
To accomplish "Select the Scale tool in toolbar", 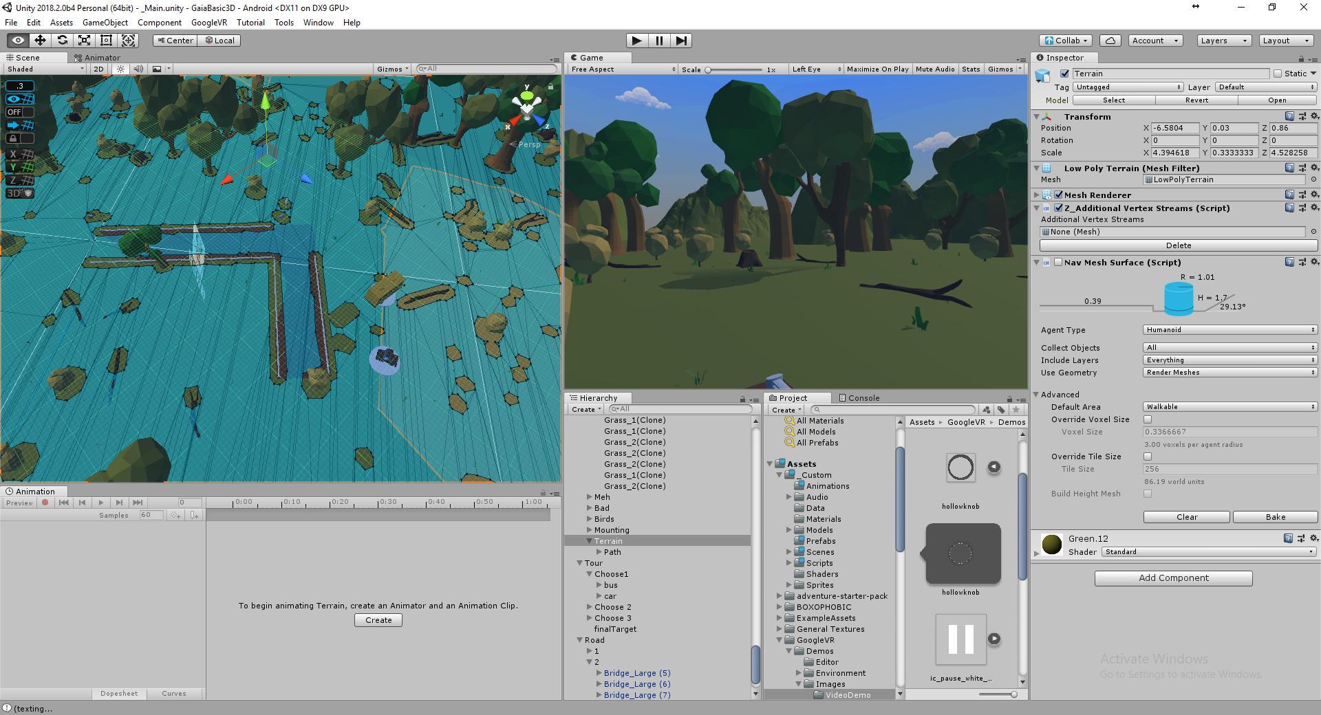I will (x=84, y=41).
